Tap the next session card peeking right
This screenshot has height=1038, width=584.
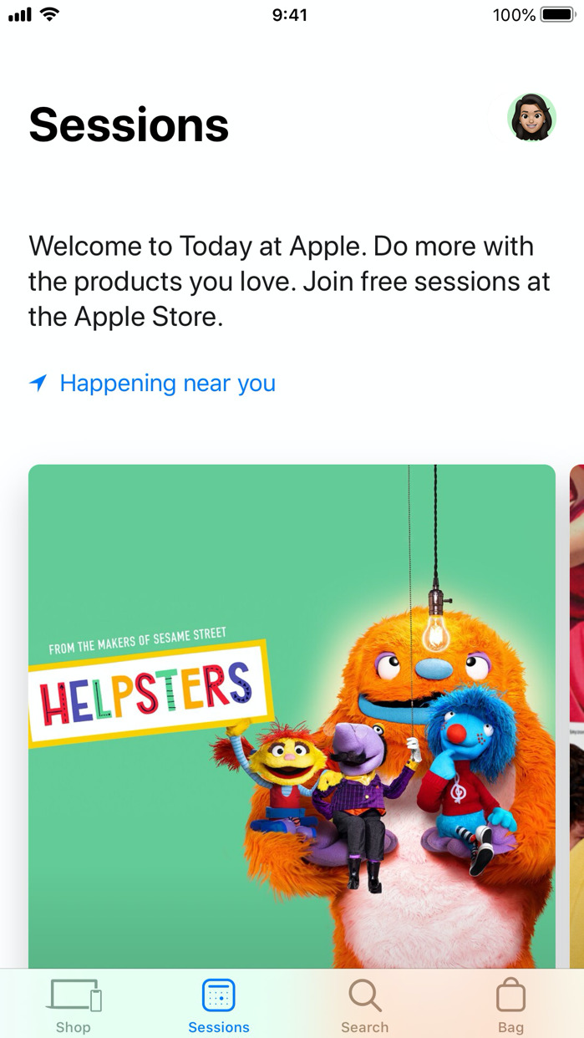pyautogui.click(x=576, y=716)
